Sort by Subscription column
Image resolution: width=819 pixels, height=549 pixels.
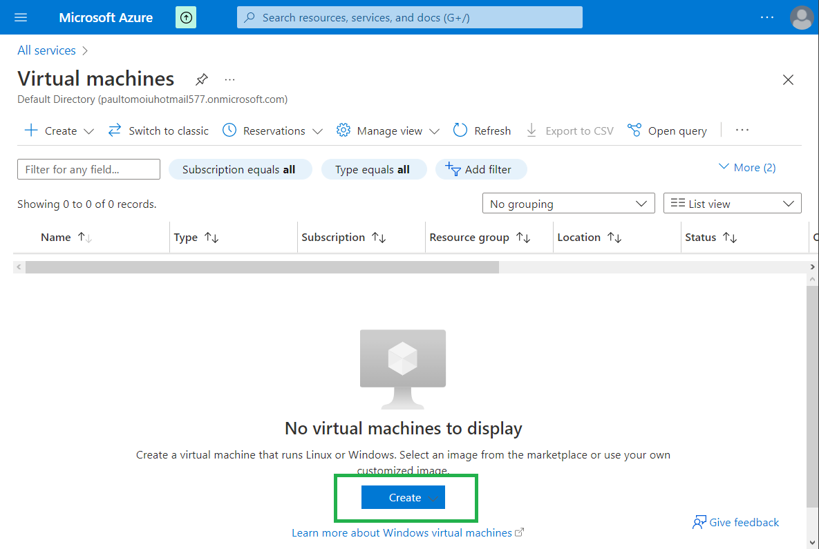[x=343, y=237]
